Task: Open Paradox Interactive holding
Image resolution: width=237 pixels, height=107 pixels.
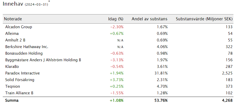Action: tap(22, 73)
